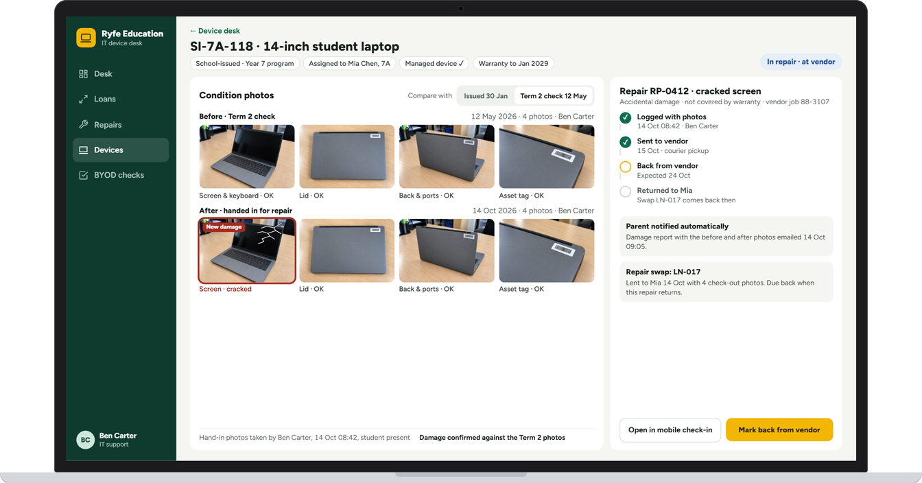
Task: Click the SI-7A-118 device title
Action: (294, 47)
